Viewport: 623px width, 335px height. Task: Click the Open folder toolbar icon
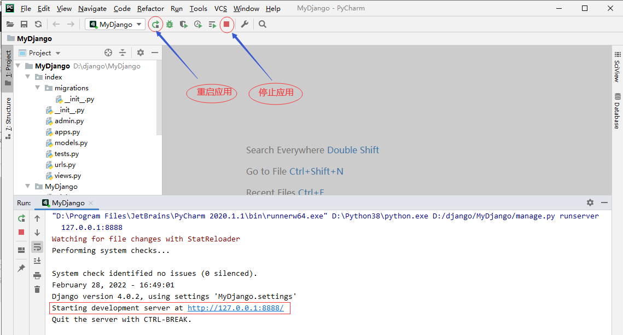click(x=10, y=24)
